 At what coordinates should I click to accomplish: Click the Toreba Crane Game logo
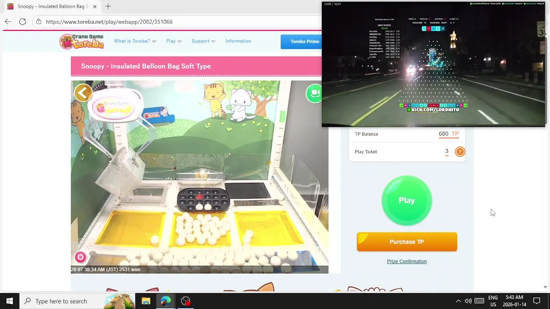coord(82,41)
